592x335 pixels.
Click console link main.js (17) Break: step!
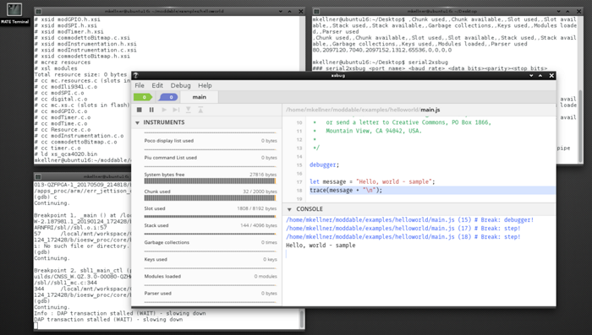pos(403,229)
